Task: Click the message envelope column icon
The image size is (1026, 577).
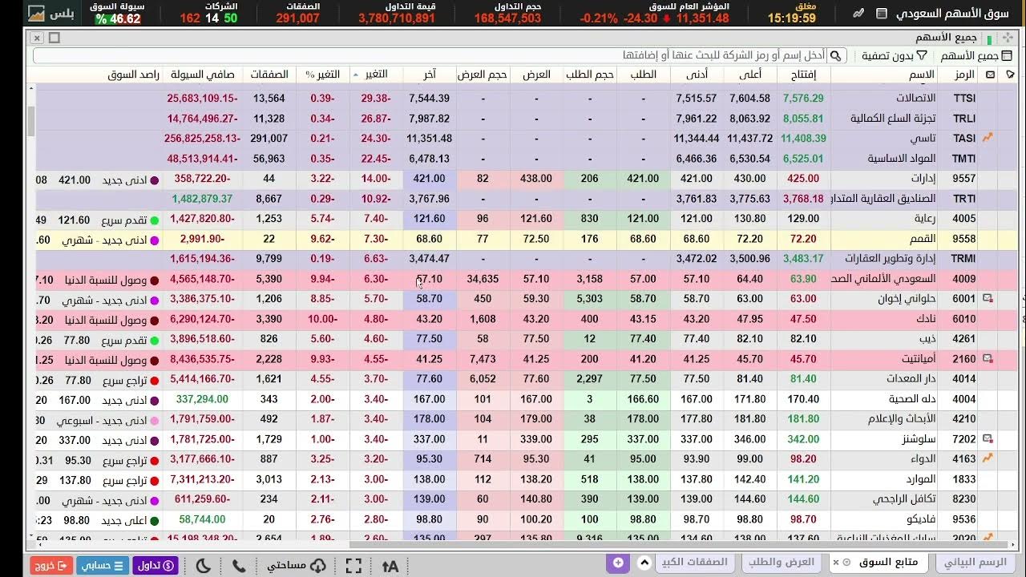Action: click(991, 75)
